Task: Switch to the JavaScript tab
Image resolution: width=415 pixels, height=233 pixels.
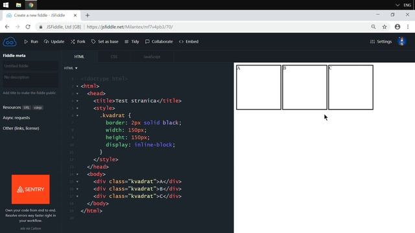Action: pyautogui.click(x=152, y=56)
